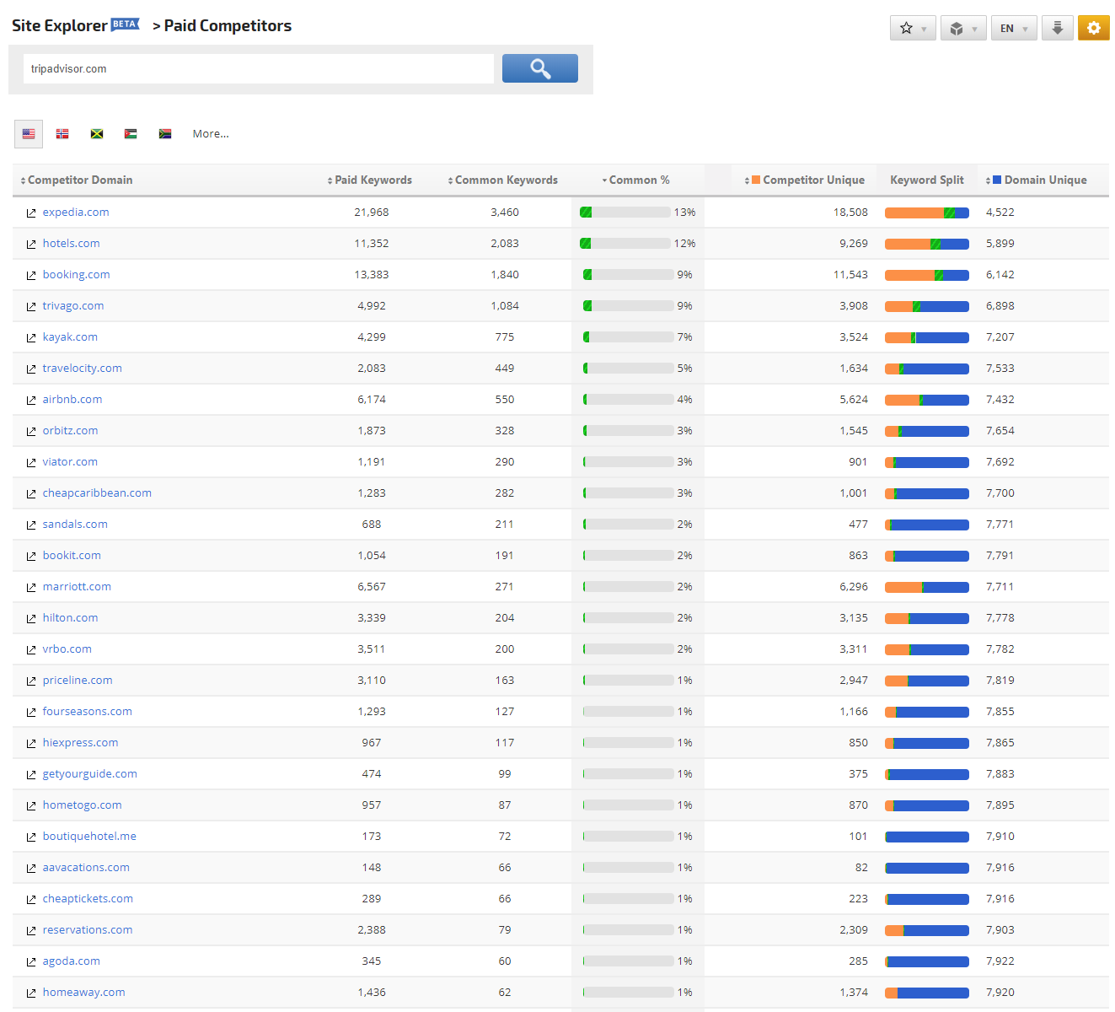Viewport: 1115px width, 1012px height.
Task: Select the Jamaica flag database
Action: tap(97, 134)
